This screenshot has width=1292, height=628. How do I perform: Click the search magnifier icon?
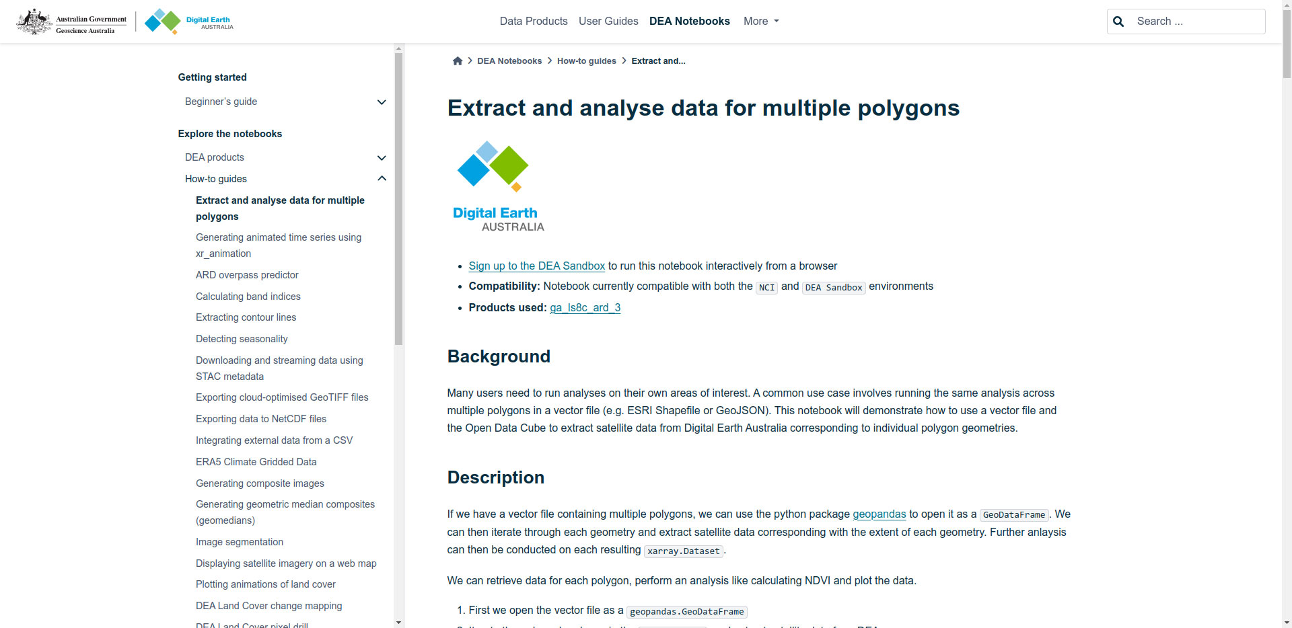1118,22
